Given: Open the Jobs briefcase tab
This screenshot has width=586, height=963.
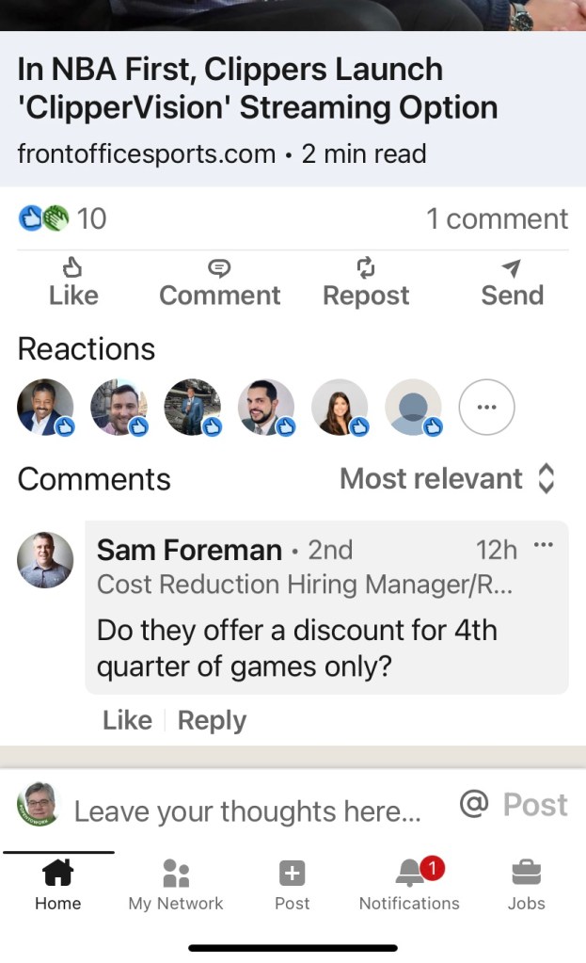Looking at the screenshot, I should 526,874.
